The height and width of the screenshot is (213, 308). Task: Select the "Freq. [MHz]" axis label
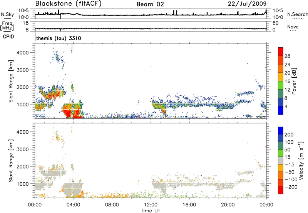(x=7, y=26)
